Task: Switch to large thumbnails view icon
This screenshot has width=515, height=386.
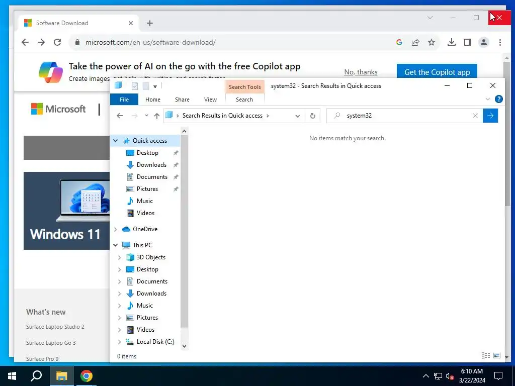Action: pos(497,356)
